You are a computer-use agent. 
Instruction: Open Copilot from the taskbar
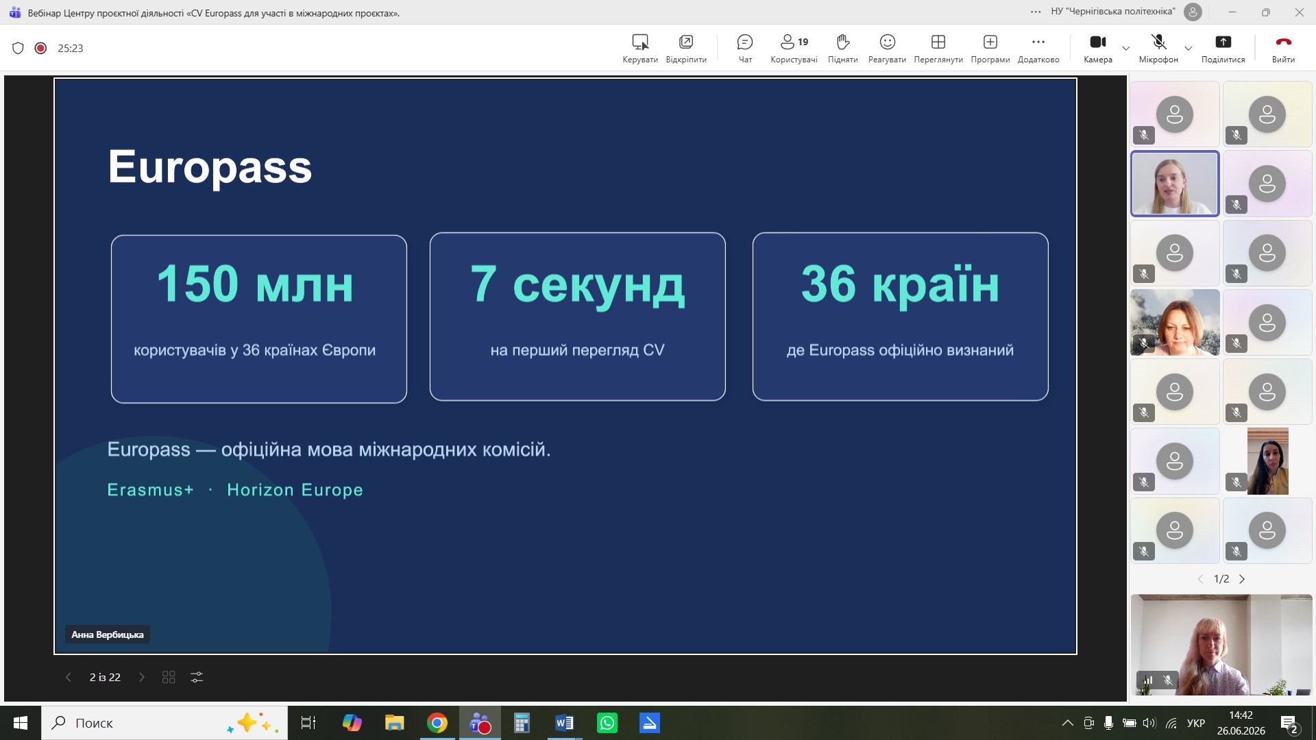click(x=352, y=723)
